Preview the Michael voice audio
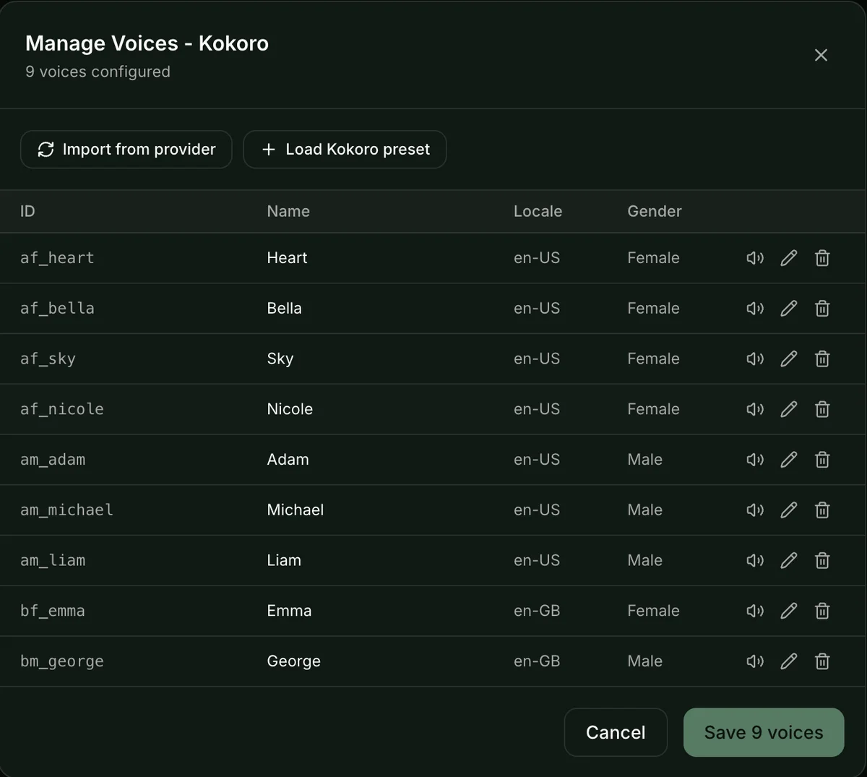Screen dimensions: 867x777 (755, 510)
